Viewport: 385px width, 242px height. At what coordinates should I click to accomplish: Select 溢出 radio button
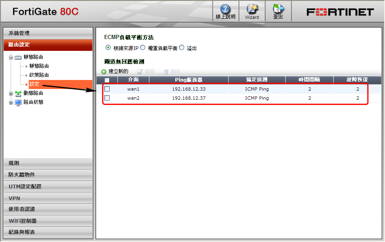point(182,48)
